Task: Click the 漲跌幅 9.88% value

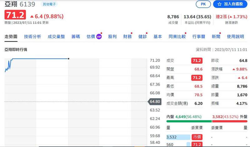Action: coord(240,69)
